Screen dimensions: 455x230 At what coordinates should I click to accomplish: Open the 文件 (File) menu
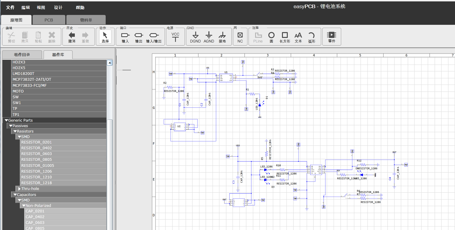10,8
